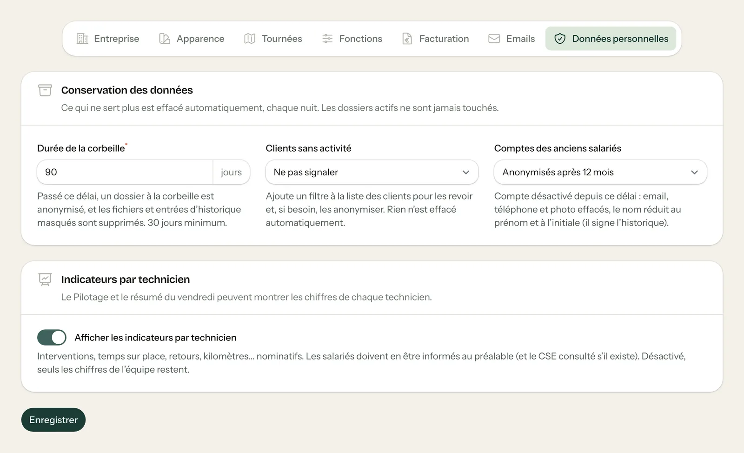Click the shield icon for Données personnelles
744x453 pixels.
(x=560, y=39)
